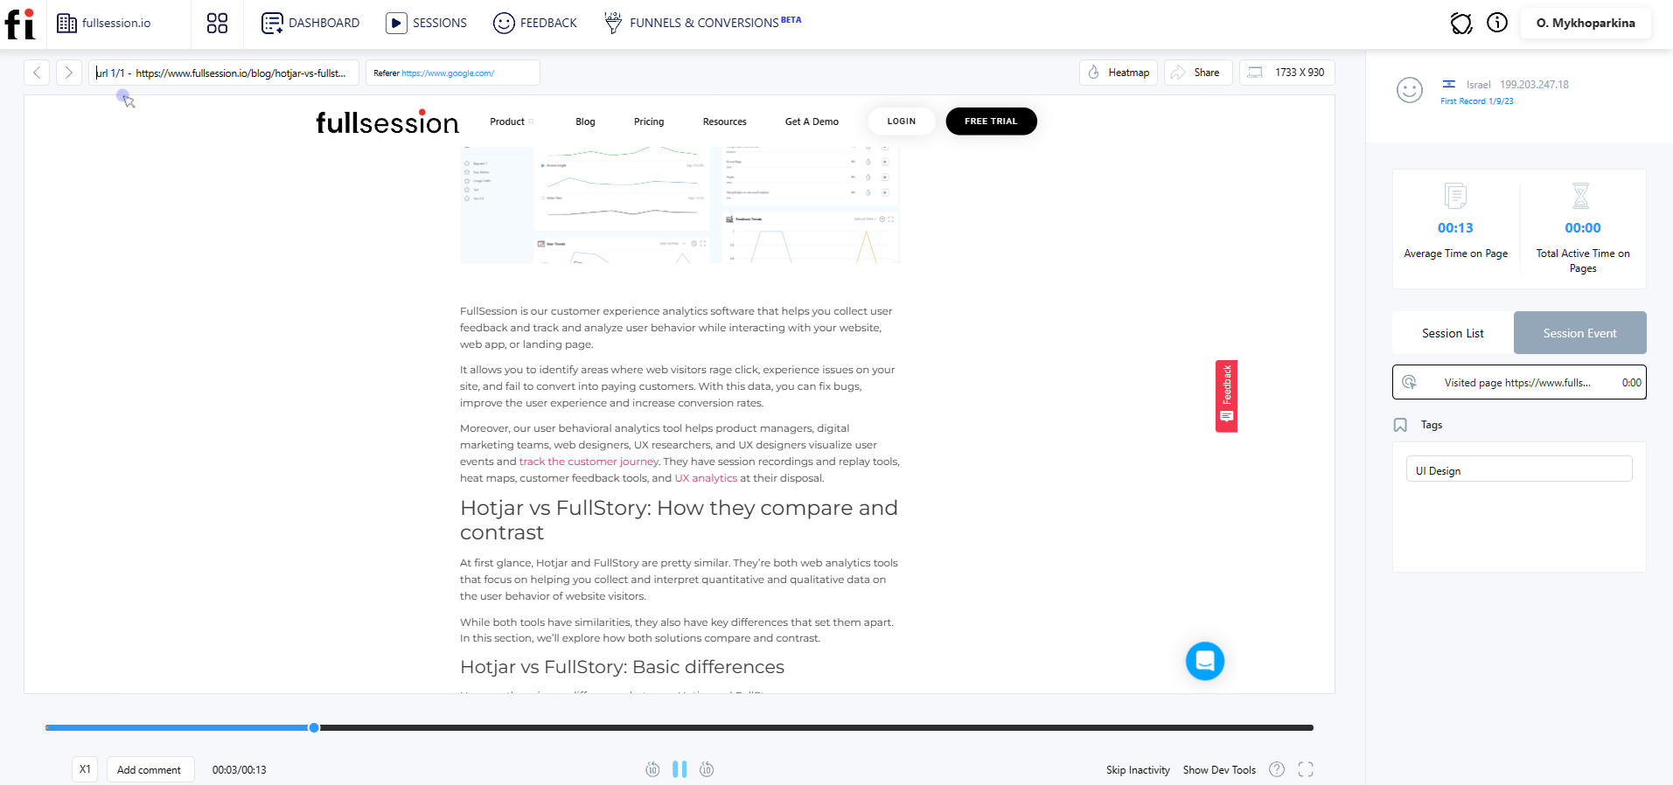This screenshot has height=785, width=1673.
Task: Open the Feedback tab
Action: coord(535,24)
